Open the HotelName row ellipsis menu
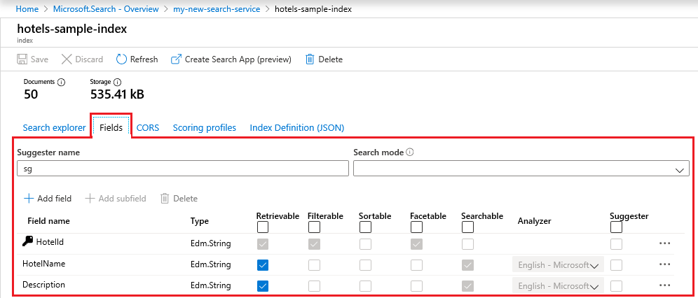Viewport: 698px width, 298px height. click(665, 264)
